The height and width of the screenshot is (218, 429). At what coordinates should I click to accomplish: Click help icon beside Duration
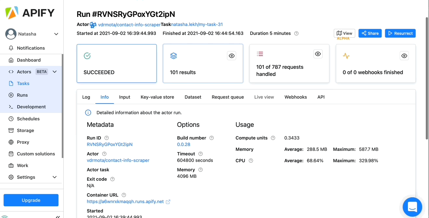(x=296, y=33)
